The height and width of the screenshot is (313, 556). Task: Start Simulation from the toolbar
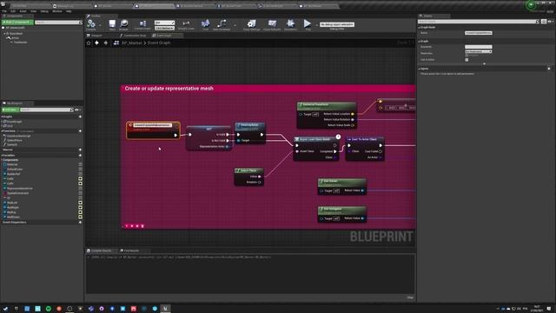290,24
